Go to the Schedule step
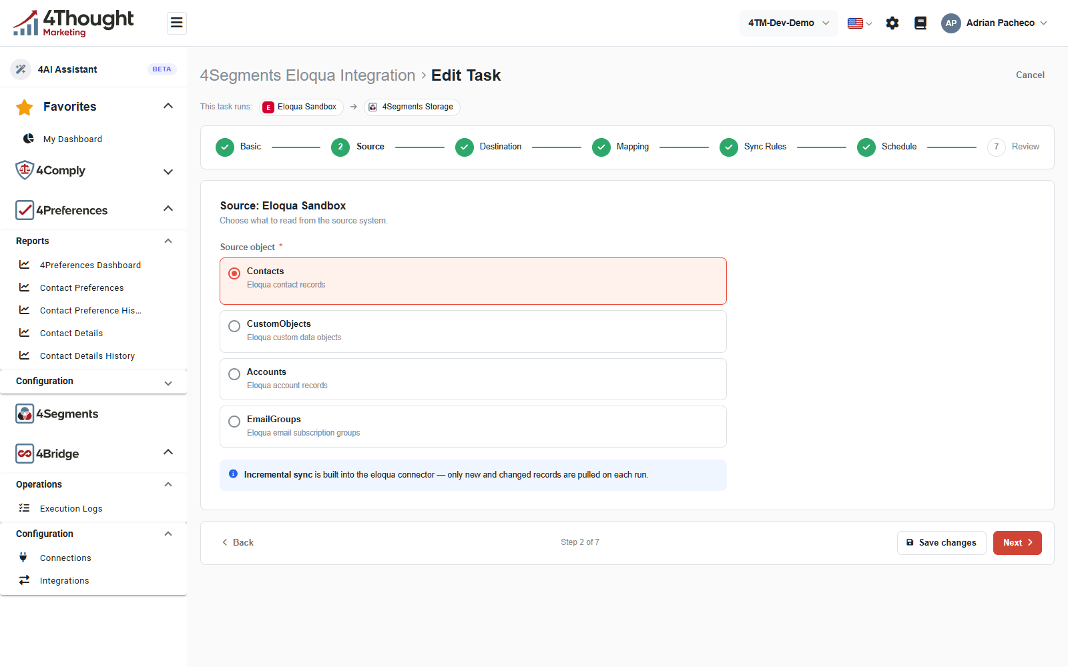Image resolution: width=1068 pixels, height=667 pixels. (x=887, y=147)
